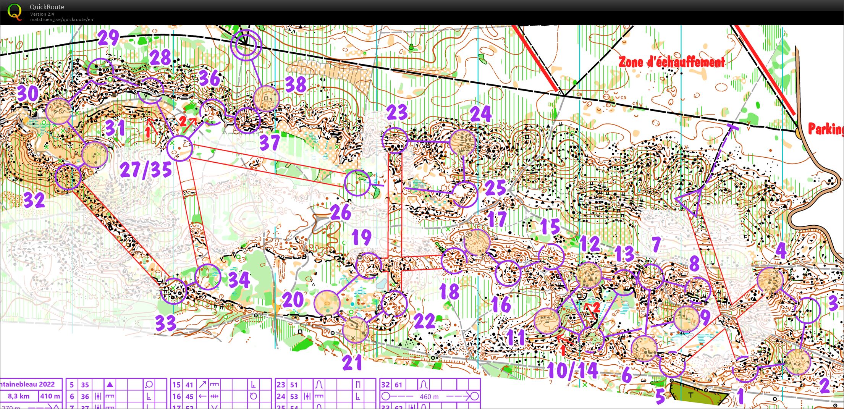
Task: Click the control circle beside number 32
Action: (x=68, y=177)
